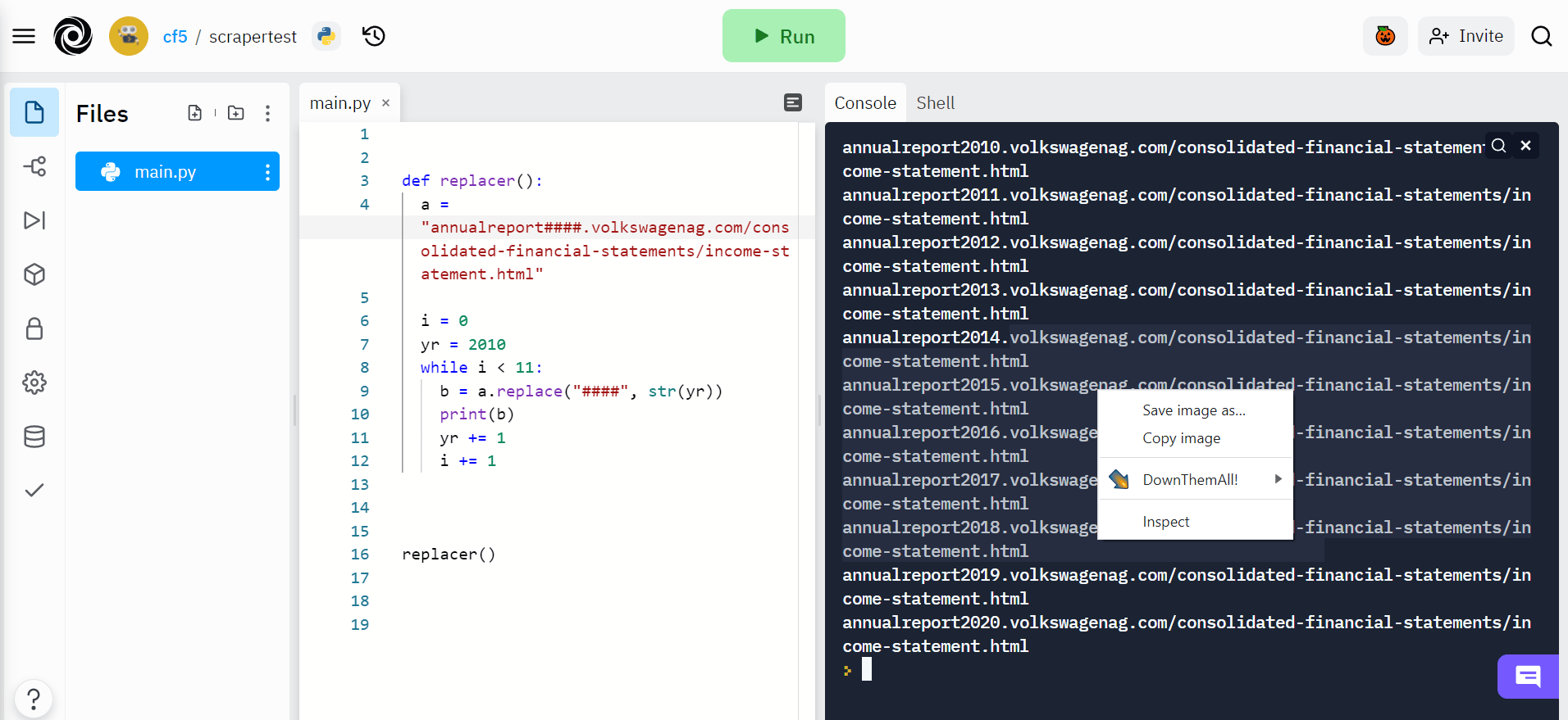Open the Secrets lock icon
Image resolution: width=1568 pixels, height=720 pixels.
[34, 328]
